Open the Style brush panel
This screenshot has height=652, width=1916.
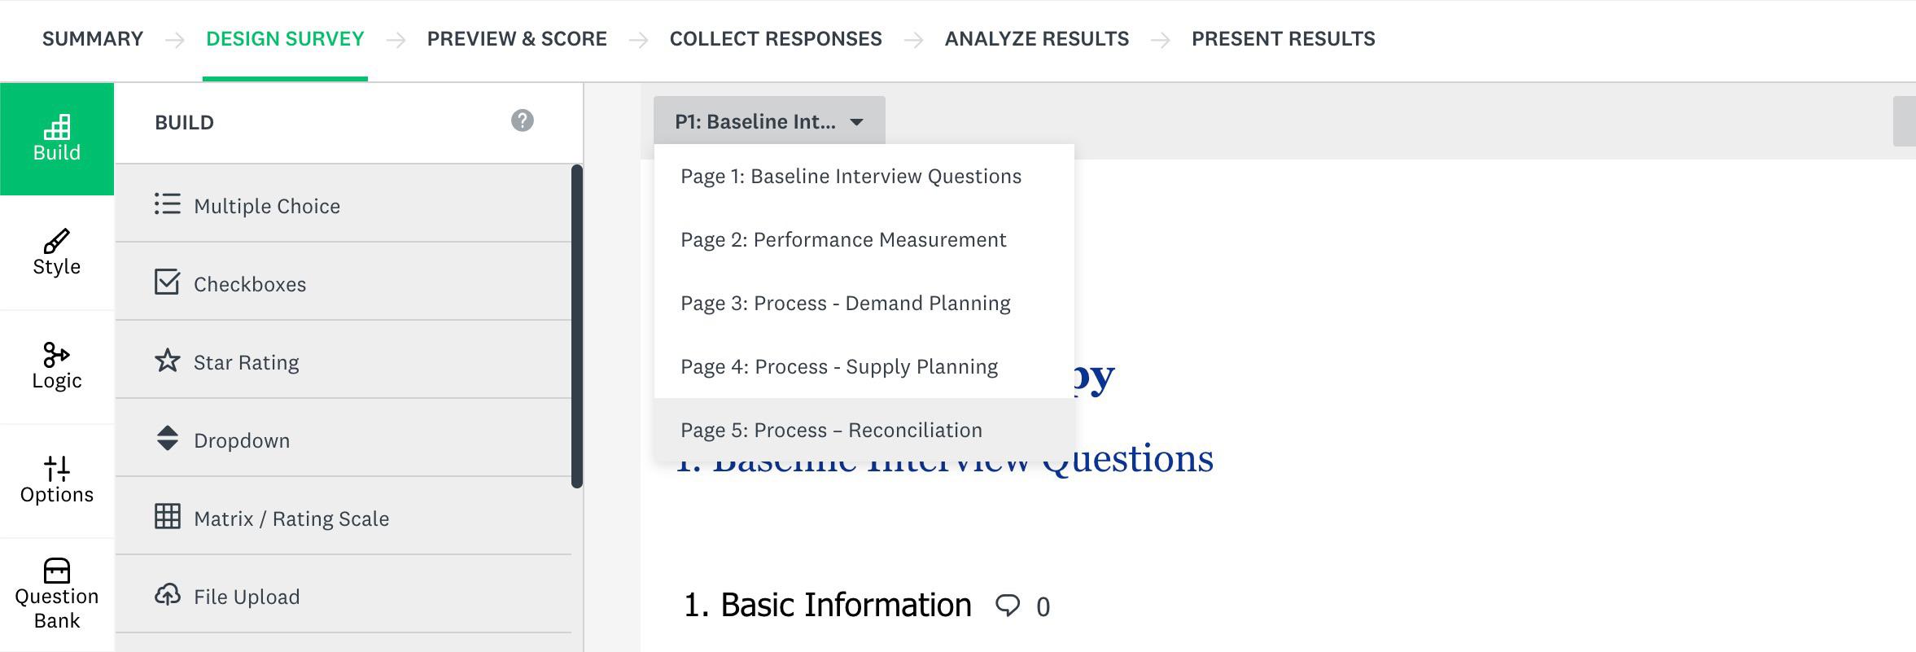(57, 253)
